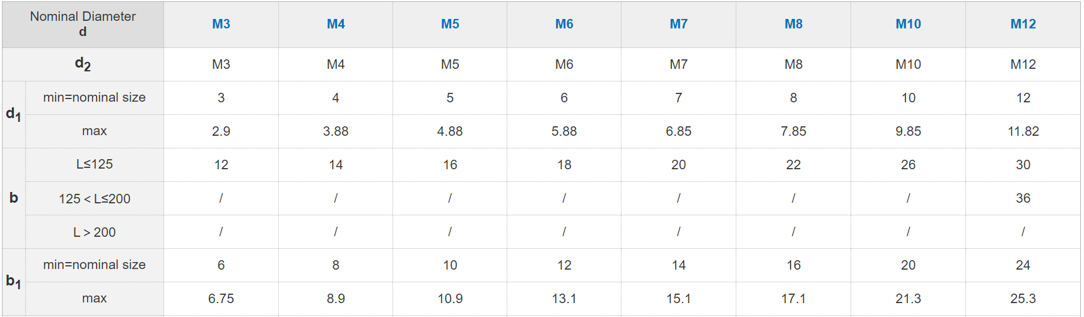The height and width of the screenshot is (317, 1084).
Task: Click the L≤125 row label
Action: (95, 164)
